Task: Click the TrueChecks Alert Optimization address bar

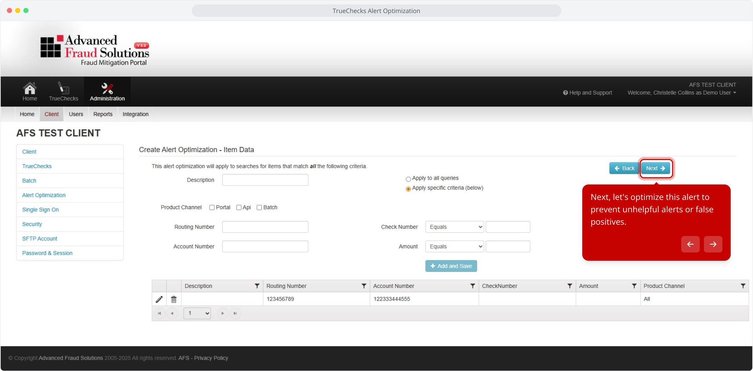Action: click(376, 11)
